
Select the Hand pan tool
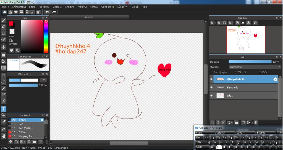pyautogui.click(x=4, y=136)
